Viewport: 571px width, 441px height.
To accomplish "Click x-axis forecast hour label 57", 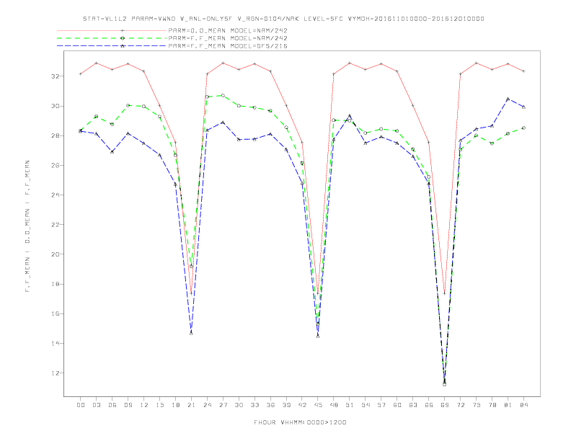I will pos(381,405).
